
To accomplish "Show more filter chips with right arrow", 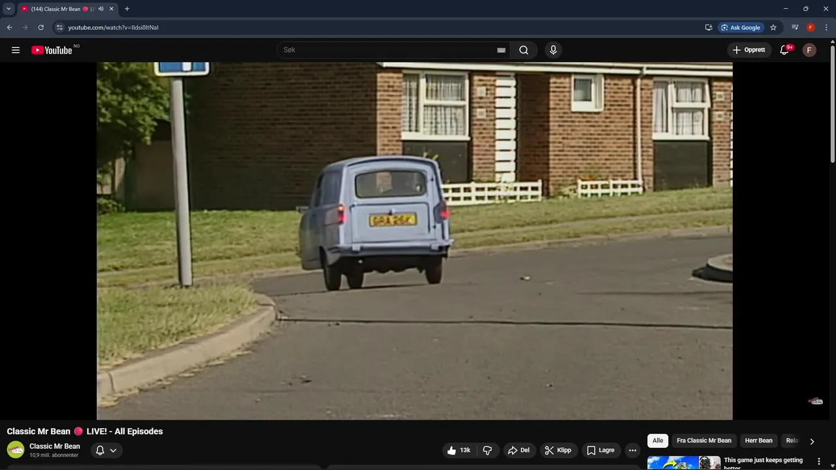I will coord(812,441).
